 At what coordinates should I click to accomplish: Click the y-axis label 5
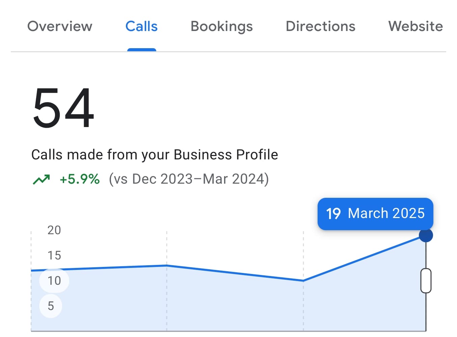pos(51,306)
